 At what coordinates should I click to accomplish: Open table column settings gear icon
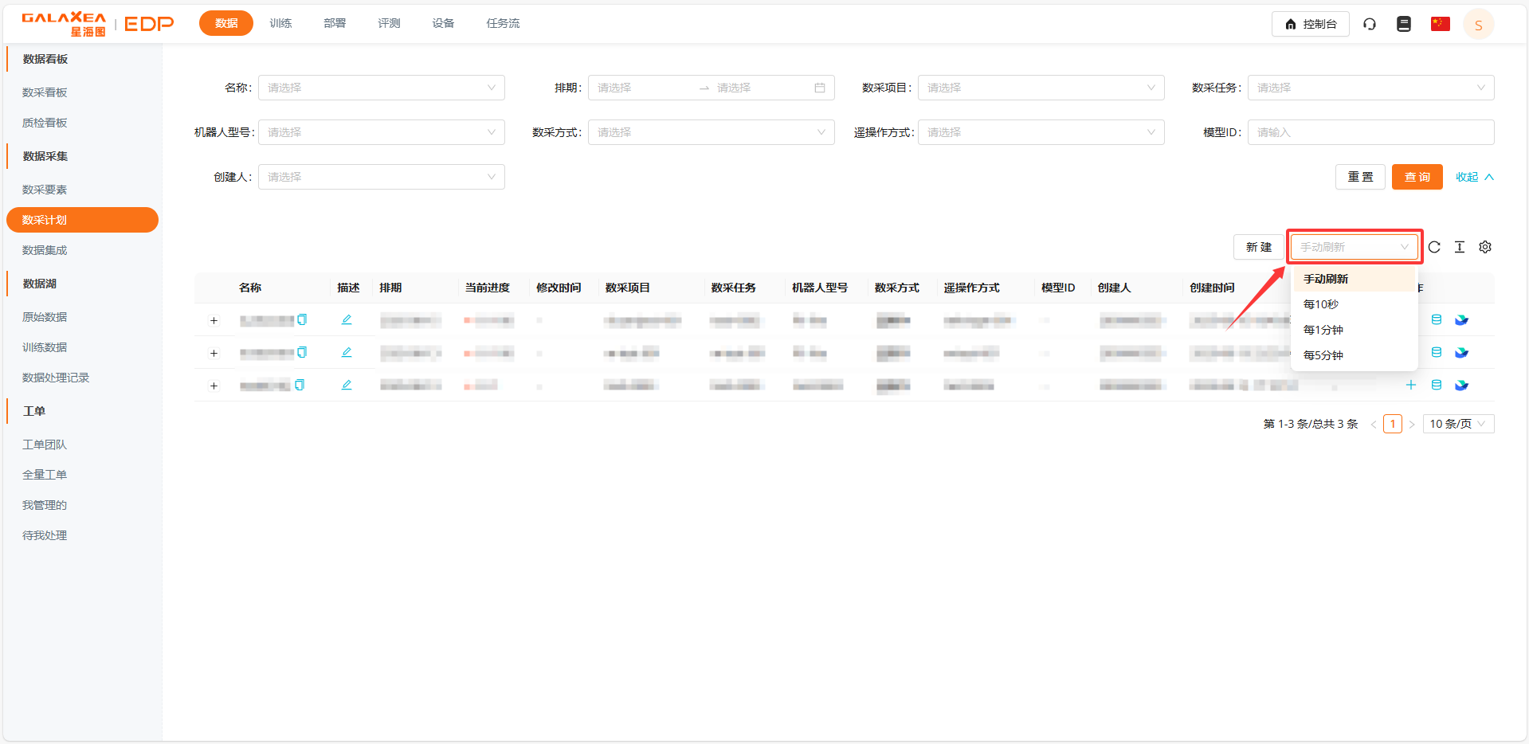tap(1485, 247)
